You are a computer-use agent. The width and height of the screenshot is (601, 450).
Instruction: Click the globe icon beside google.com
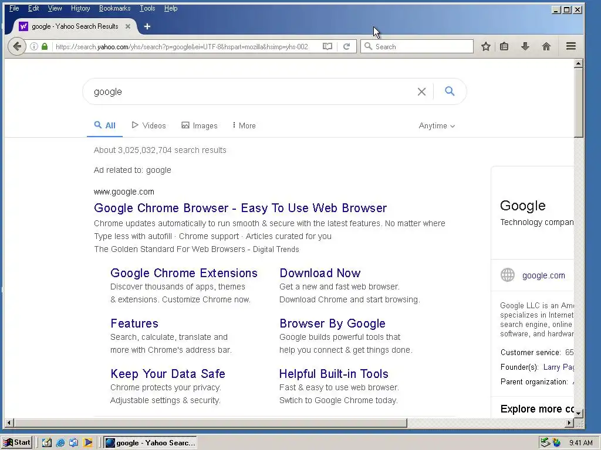click(508, 275)
